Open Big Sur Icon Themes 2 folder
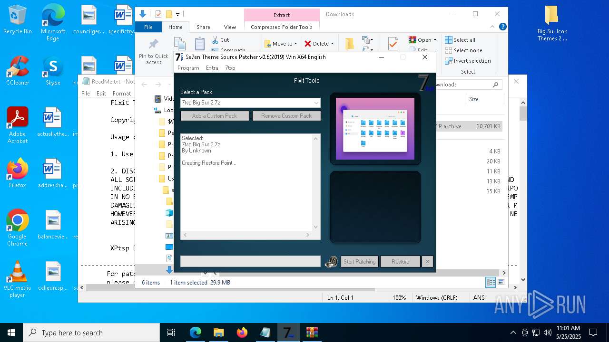Image resolution: width=609 pixels, height=342 pixels. [552, 23]
